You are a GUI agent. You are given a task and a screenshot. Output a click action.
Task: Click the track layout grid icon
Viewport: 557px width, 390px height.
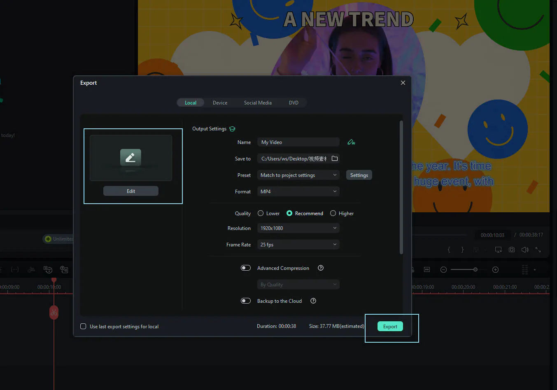(x=525, y=269)
